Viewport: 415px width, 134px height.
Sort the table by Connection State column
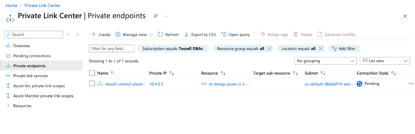click(x=393, y=73)
